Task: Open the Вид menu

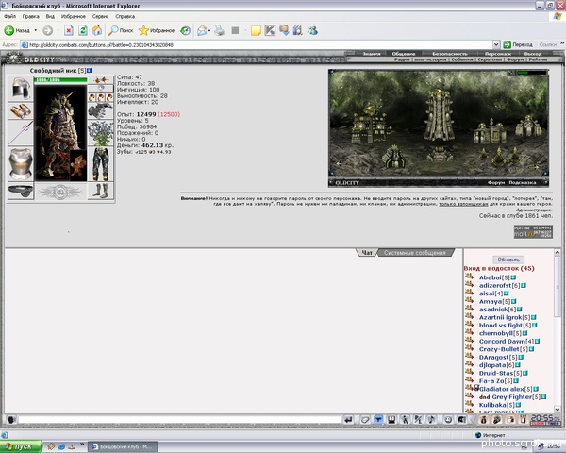Action: point(50,17)
